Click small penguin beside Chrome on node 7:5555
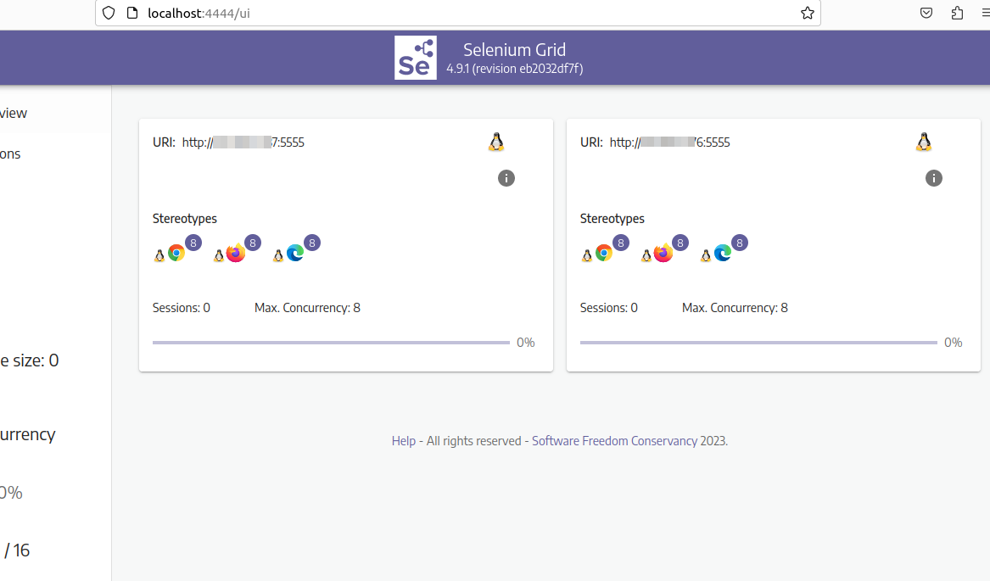This screenshot has height=581, width=990. pyautogui.click(x=159, y=255)
